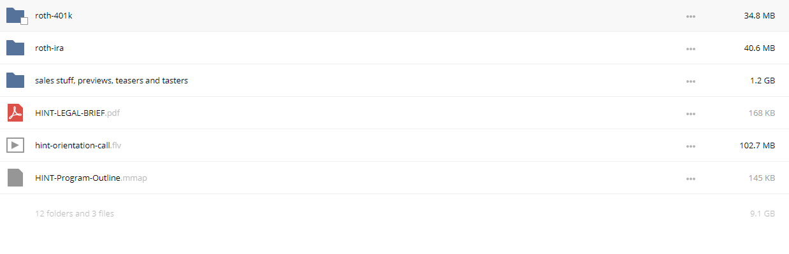Open sales stuff, previews, teasers and tasters
The height and width of the screenshot is (254, 789).
click(112, 80)
